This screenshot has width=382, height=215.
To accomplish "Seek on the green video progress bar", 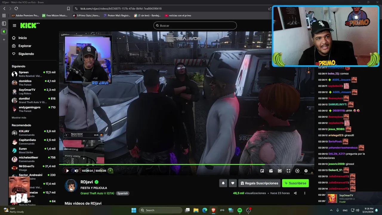I will (187, 165).
